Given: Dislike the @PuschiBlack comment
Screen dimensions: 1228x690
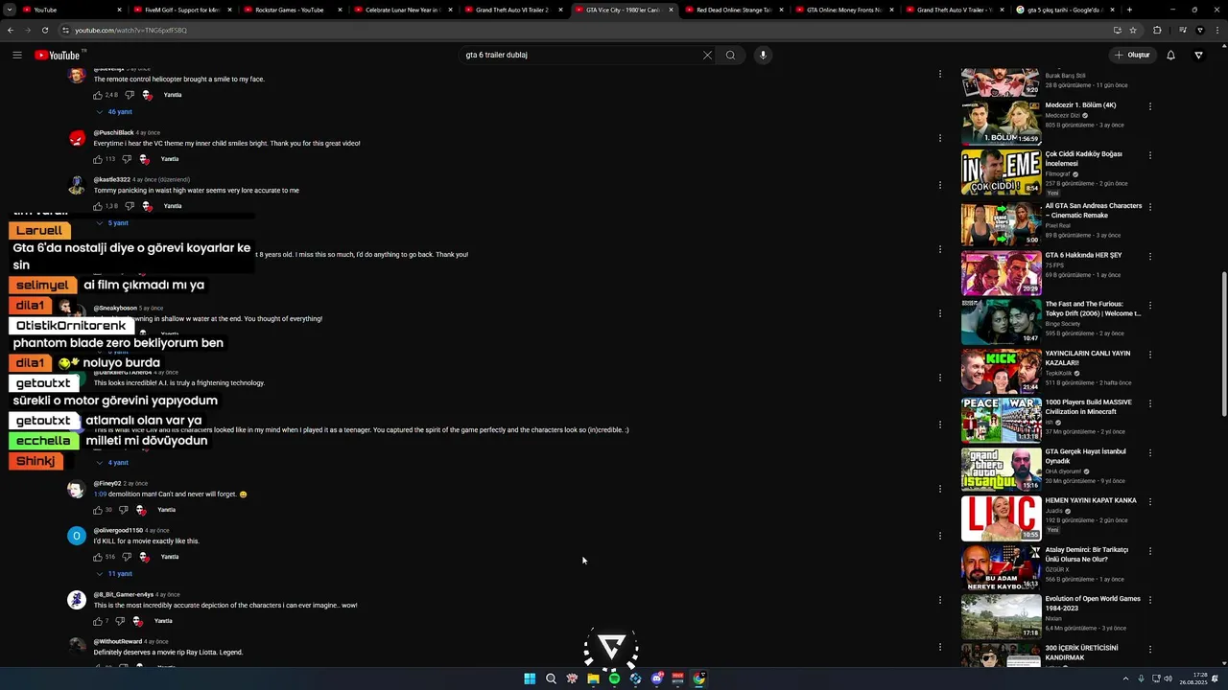Looking at the screenshot, I should click(127, 159).
